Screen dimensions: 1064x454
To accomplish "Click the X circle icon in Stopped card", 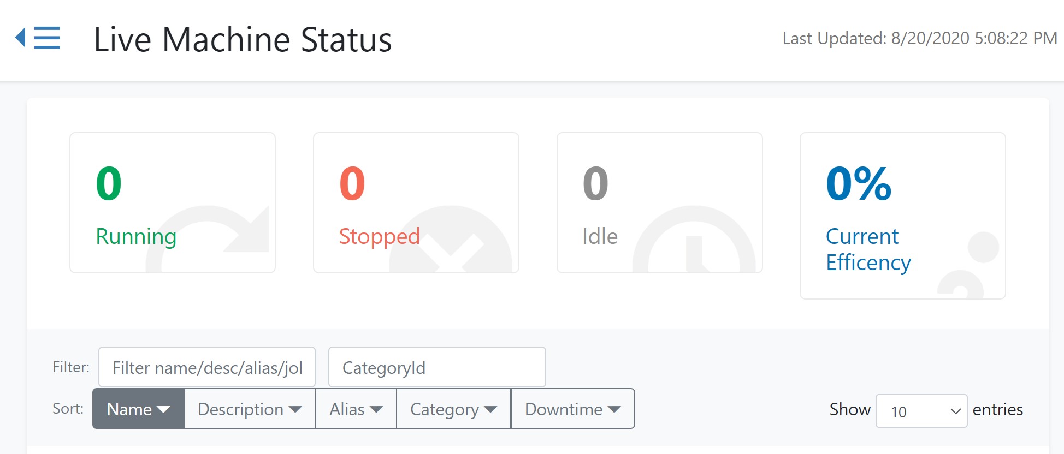I will click(451, 239).
